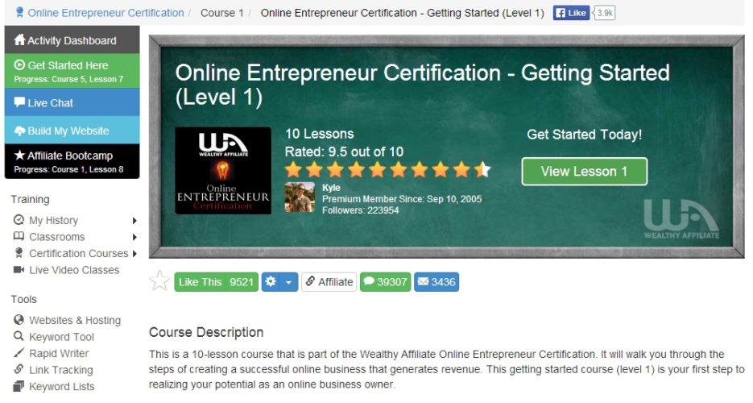Open the Keyword Tool magnifier icon
Viewport: 753px width, 403px height.
coord(19,336)
